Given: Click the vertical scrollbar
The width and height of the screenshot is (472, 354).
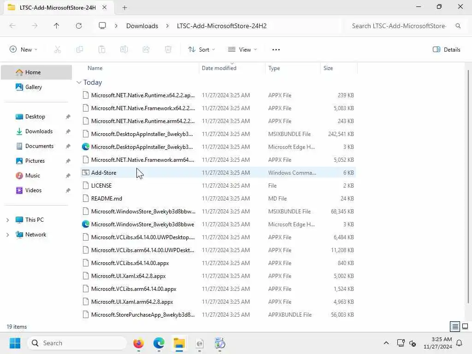Looking at the screenshot, I should 468,187.
